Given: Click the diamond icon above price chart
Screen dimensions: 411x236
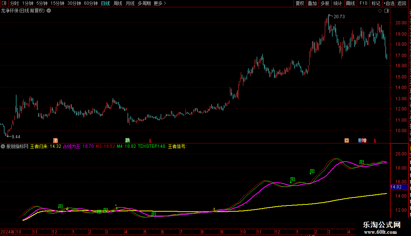Looking at the screenshot, I should 380,11.
